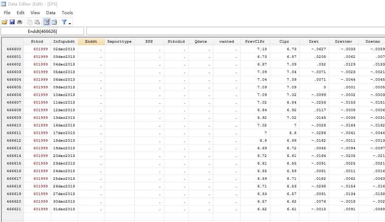Viewport: 385px width, 222px height.
Task: Select row number 466600
Action: coord(13,49)
